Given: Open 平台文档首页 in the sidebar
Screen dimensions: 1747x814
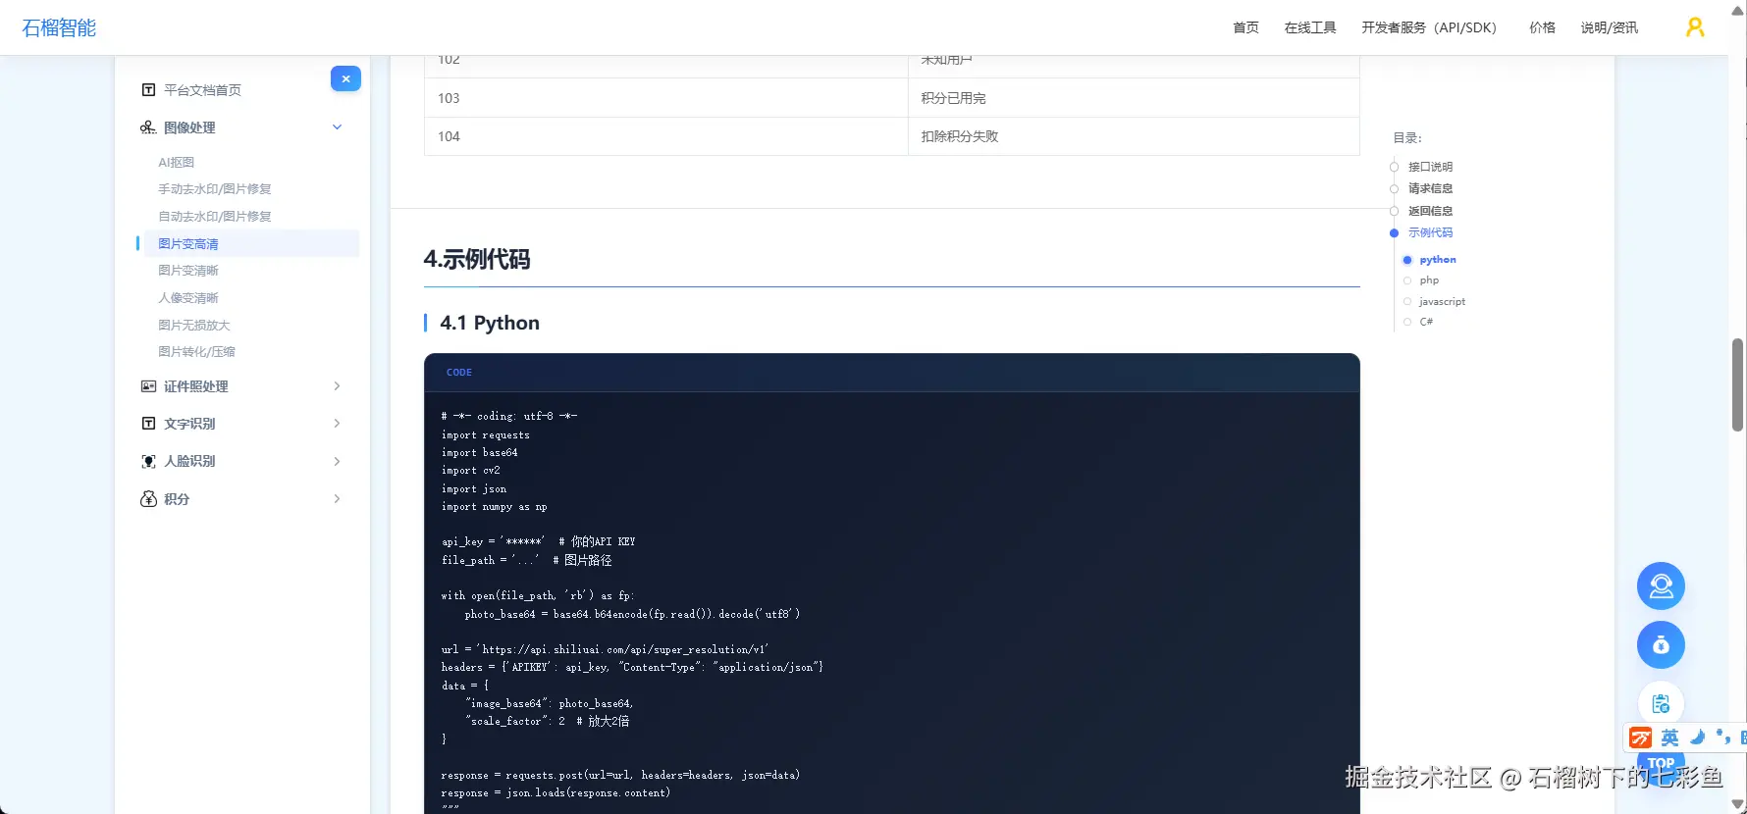Looking at the screenshot, I should (x=202, y=90).
